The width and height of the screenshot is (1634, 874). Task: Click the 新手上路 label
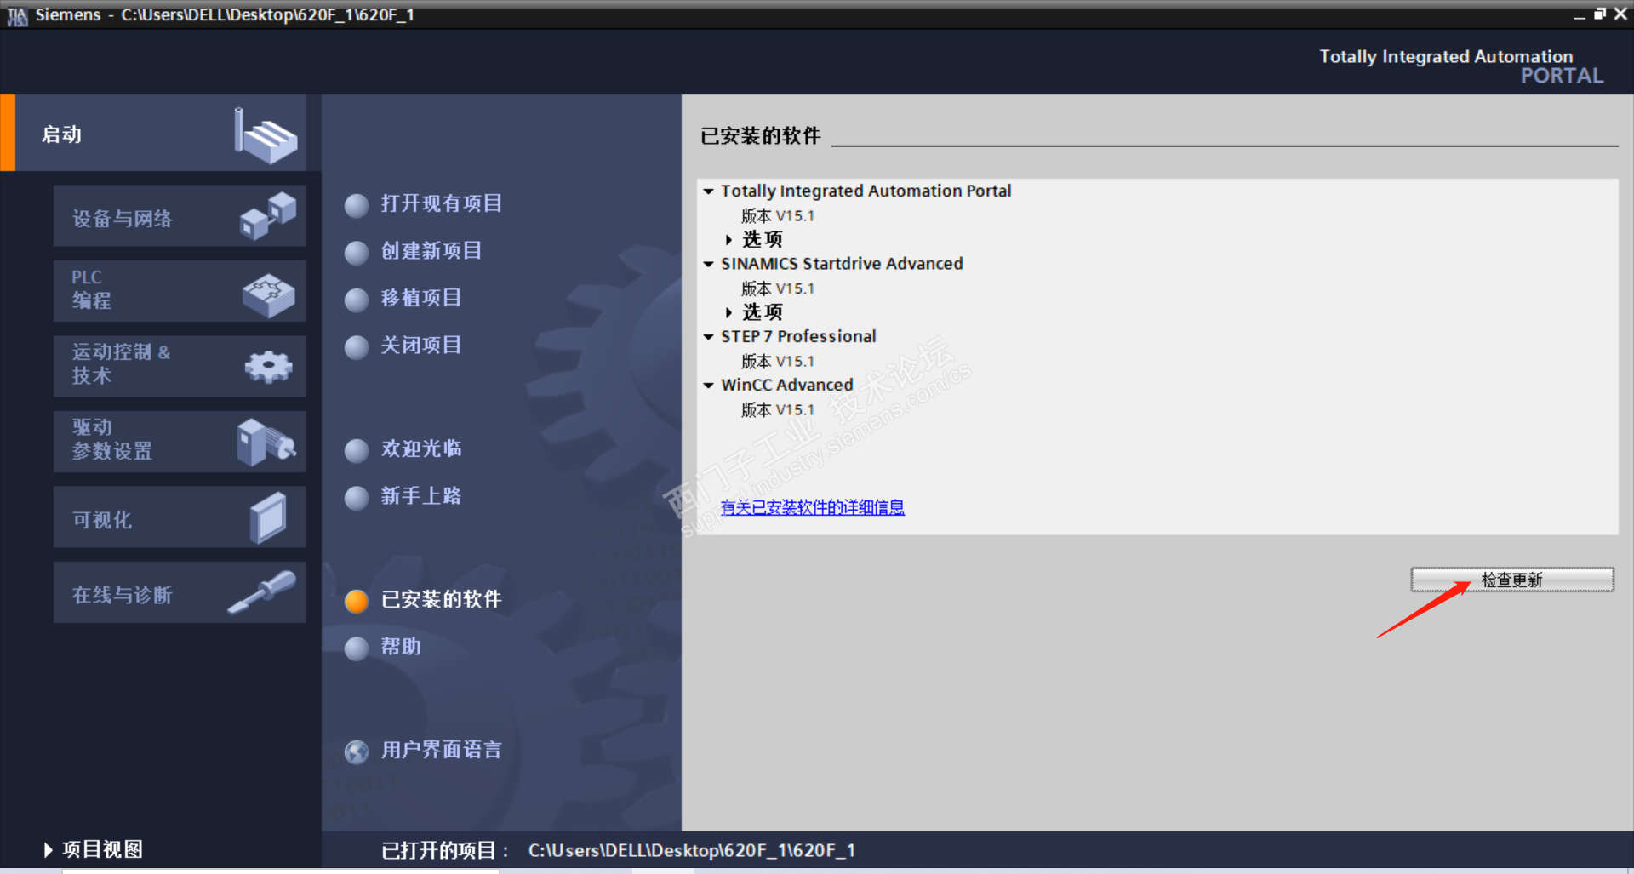(x=421, y=496)
